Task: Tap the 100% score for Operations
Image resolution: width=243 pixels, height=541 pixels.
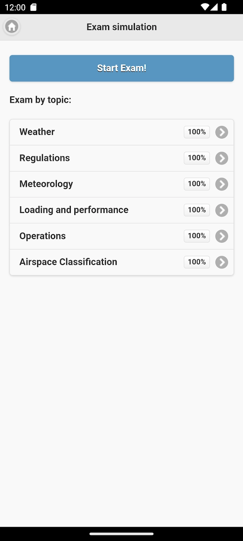Action: tap(196, 236)
